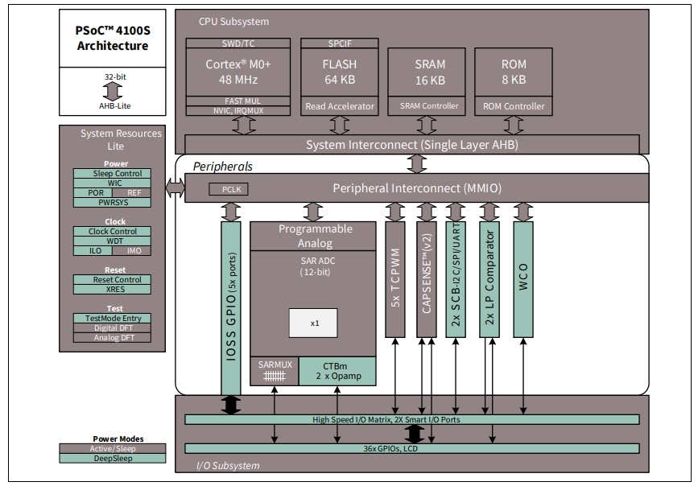Click the SARMUX grid symbol
The image size is (698, 486).
(x=275, y=377)
